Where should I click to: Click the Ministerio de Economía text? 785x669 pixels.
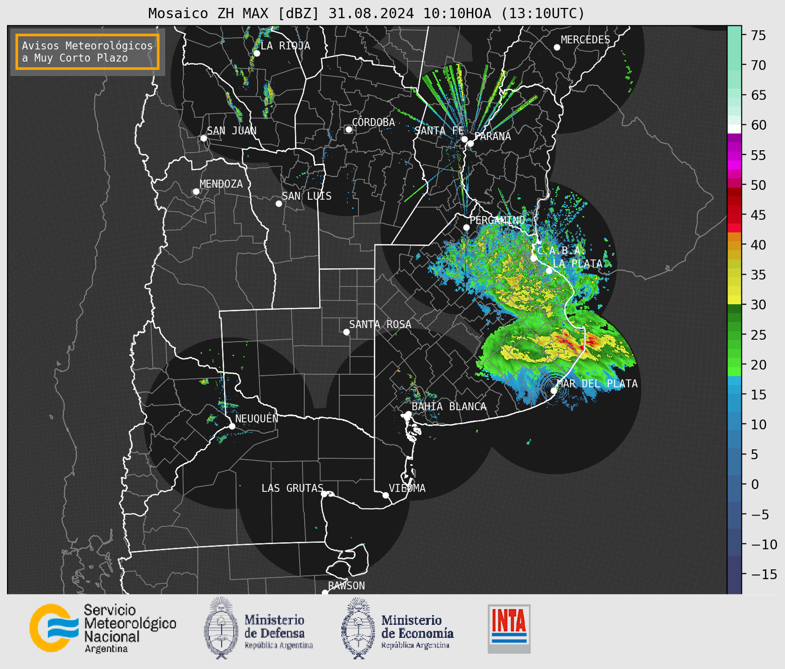click(417, 631)
